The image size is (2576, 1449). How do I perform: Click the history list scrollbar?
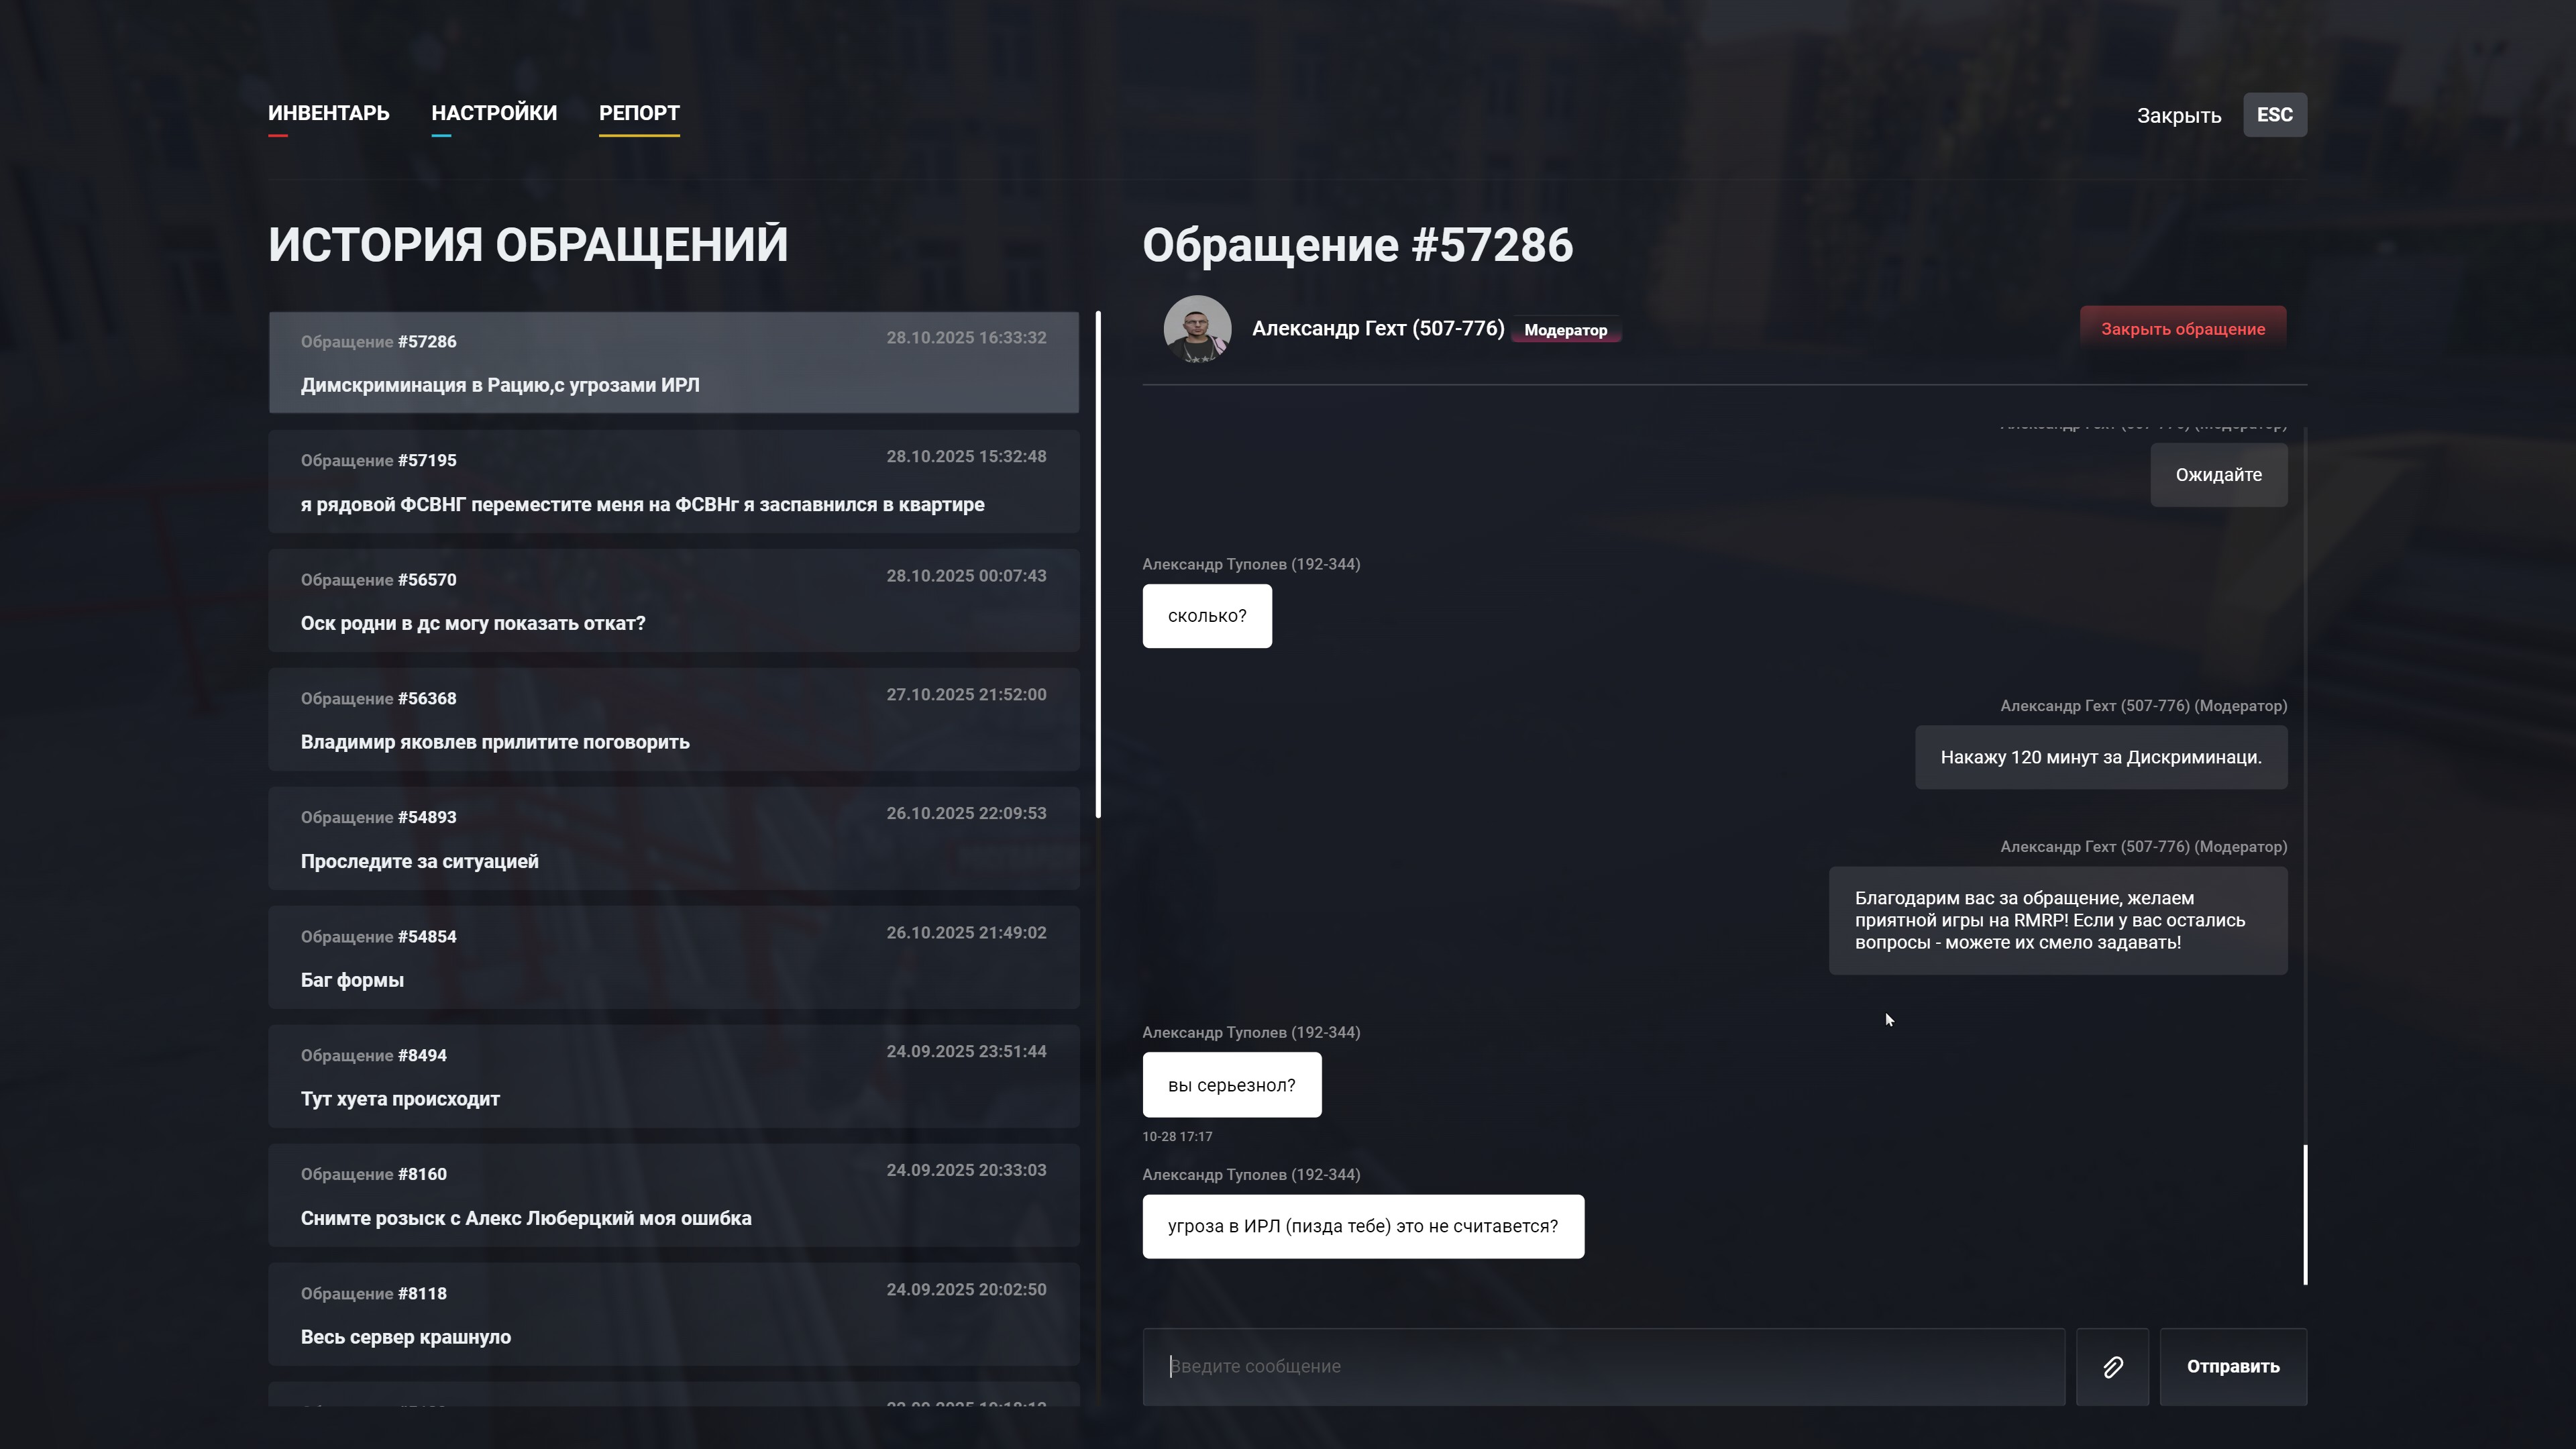(x=1098, y=565)
